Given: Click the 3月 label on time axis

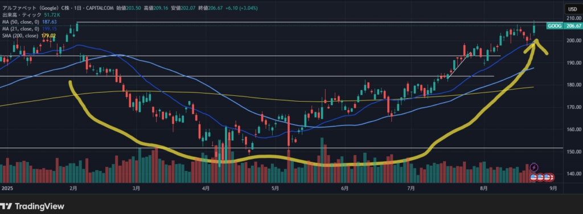Looking at the screenshot, I should coord(136,188).
